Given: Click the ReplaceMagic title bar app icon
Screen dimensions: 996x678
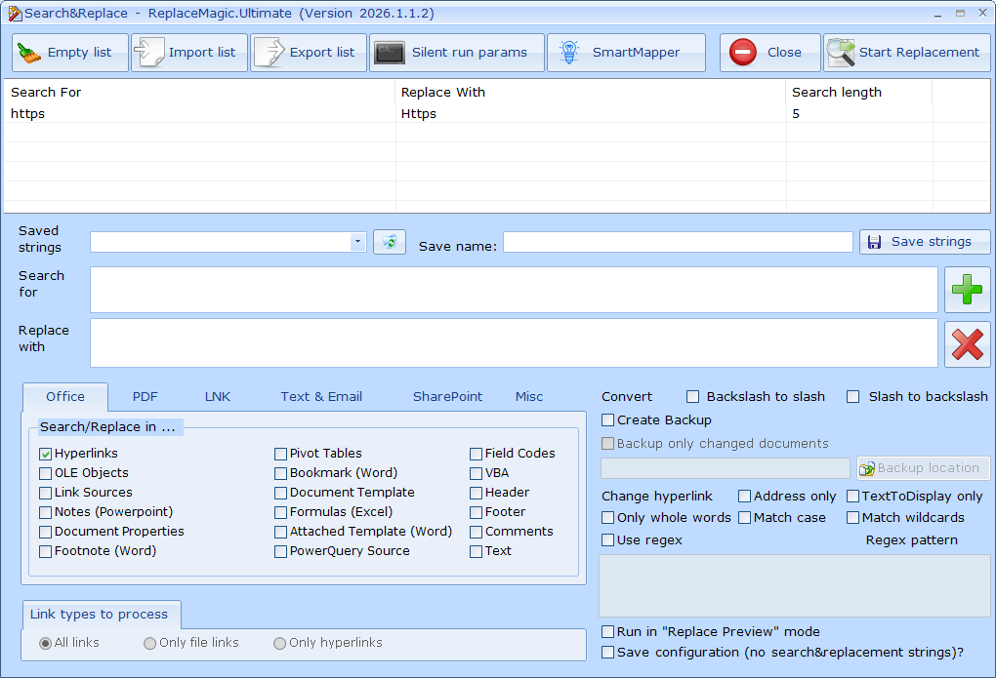Looking at the screenshot, I should (15, 14).
